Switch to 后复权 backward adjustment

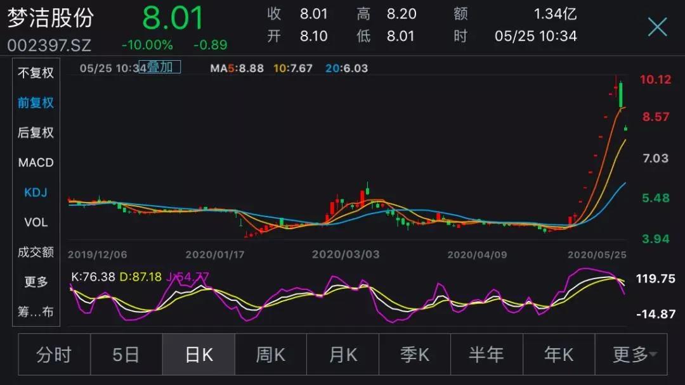36,133
